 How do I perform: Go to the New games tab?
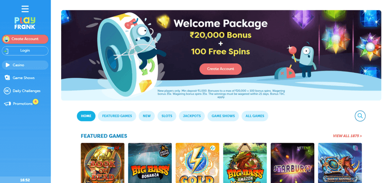pos(147,116)
